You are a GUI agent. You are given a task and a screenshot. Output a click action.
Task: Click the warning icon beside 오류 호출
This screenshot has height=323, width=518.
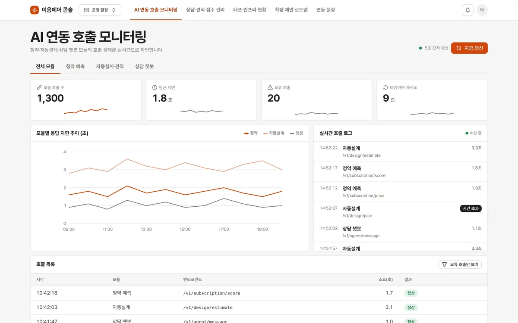(270, 87)
